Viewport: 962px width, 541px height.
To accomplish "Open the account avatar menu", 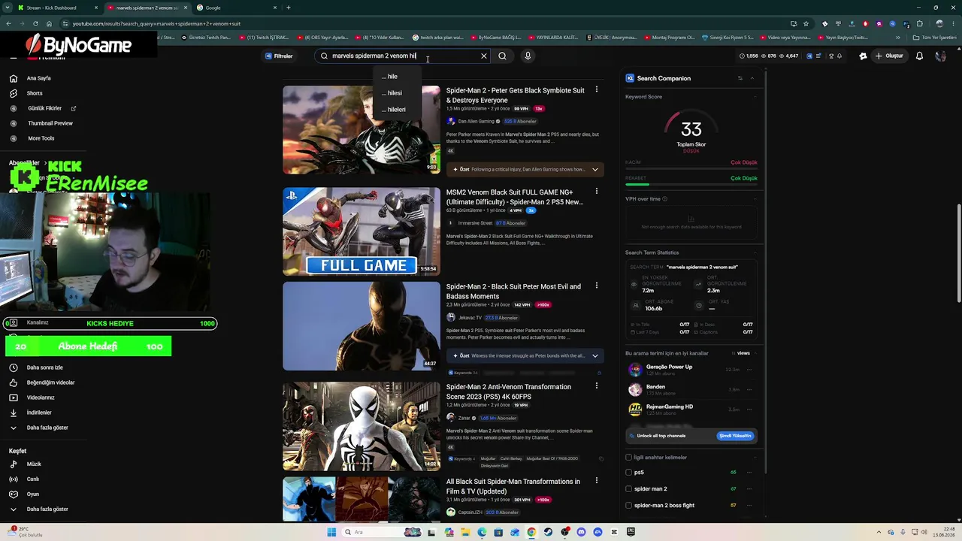I will [x=940, y=56].
